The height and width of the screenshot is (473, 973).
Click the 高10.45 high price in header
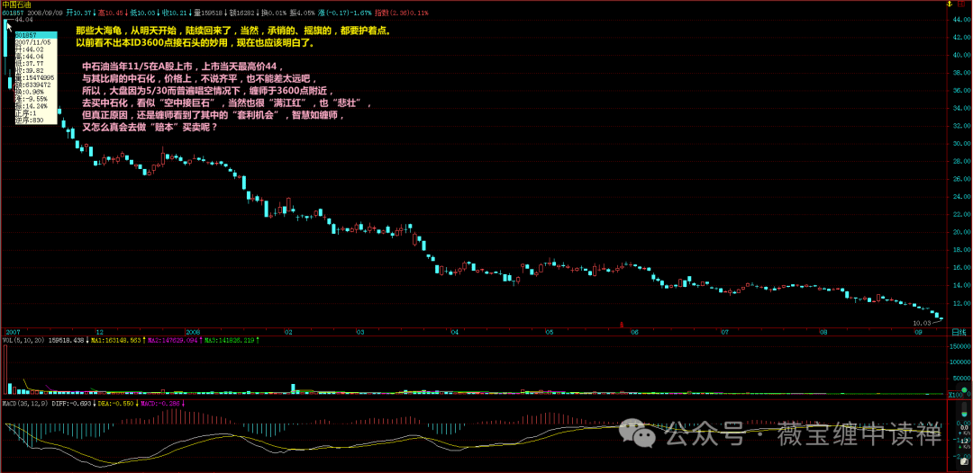click(109, 12)
